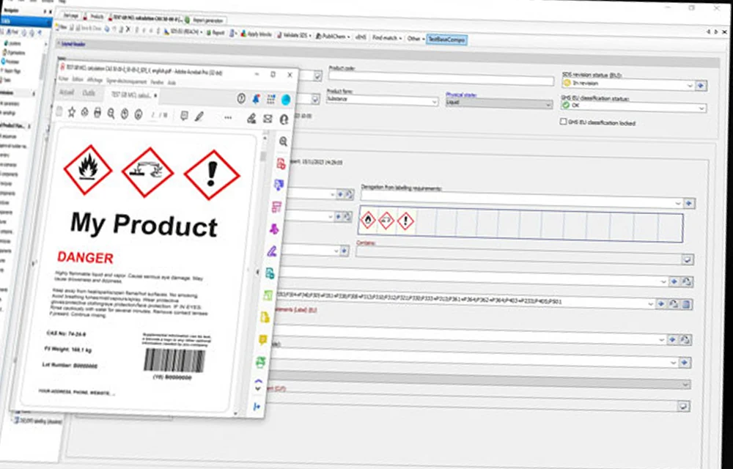Image resolution: width=733 pixels, height=469 pixels.
Task: Click the teal export PDF icon in Acrobat side panel
Action: point(270,273)
